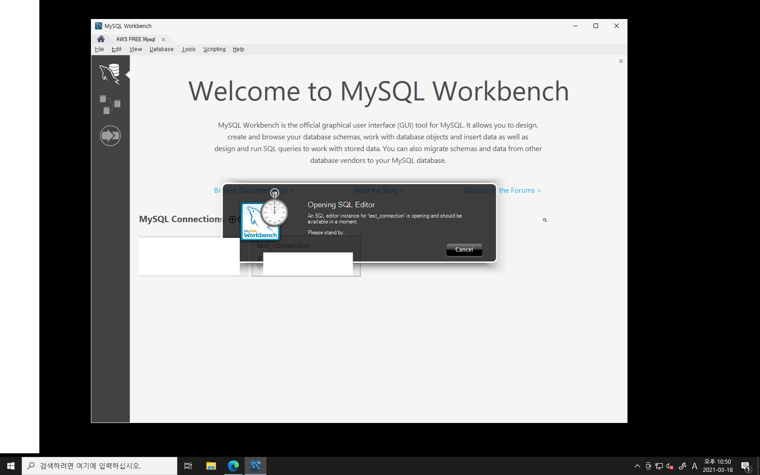Close the AWS FREE Mysql tab

point(163,40)
